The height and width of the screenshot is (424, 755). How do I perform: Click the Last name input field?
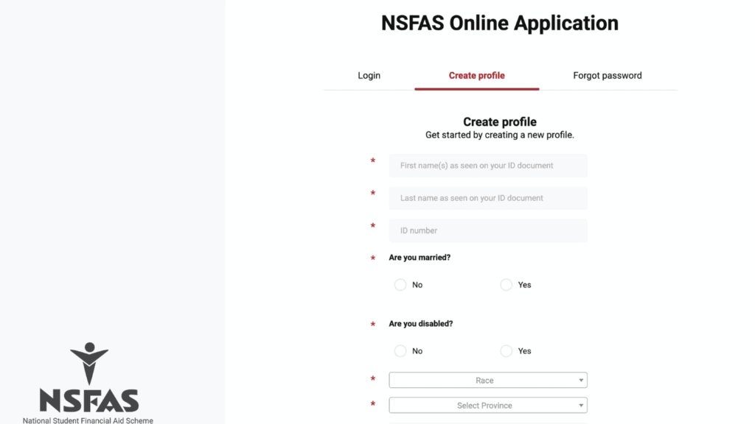tap(487, 198)
